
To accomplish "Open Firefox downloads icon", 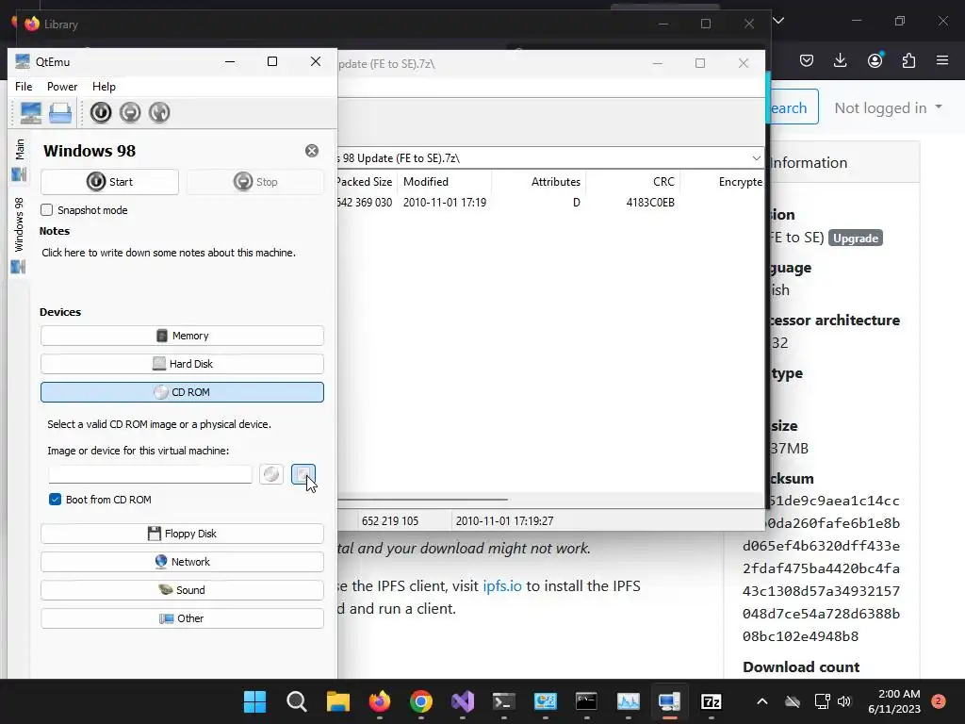I will [840, 60].
